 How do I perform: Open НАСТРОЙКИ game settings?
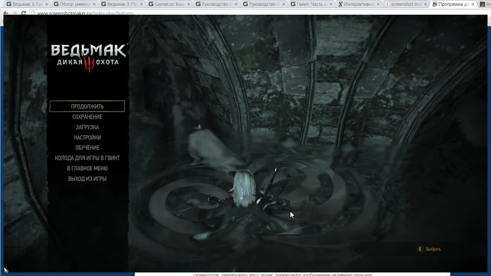(x=87, y=138)
